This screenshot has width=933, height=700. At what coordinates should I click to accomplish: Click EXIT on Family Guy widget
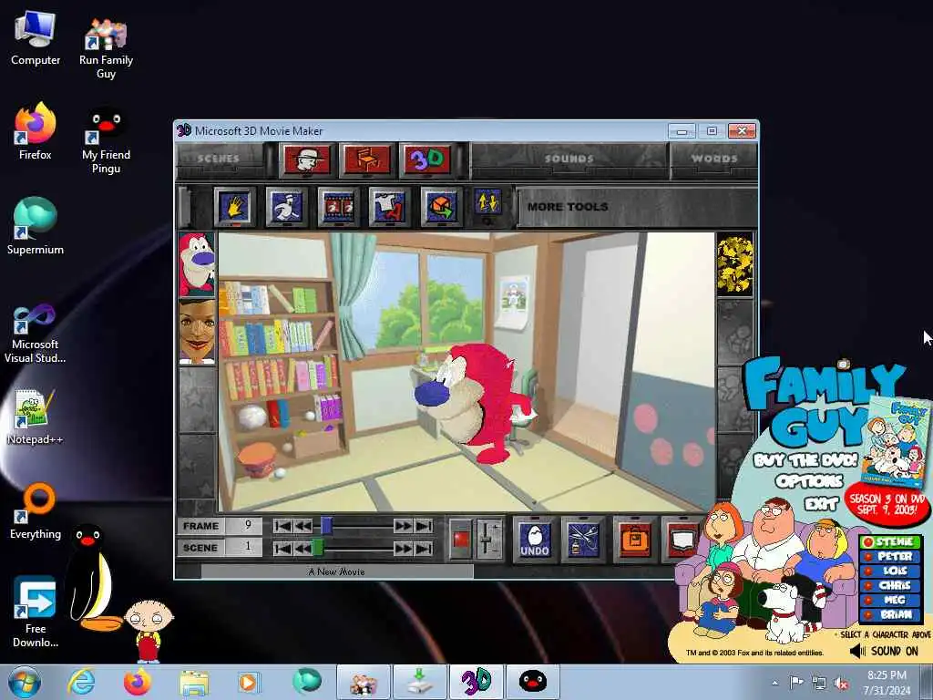point(821,505)
